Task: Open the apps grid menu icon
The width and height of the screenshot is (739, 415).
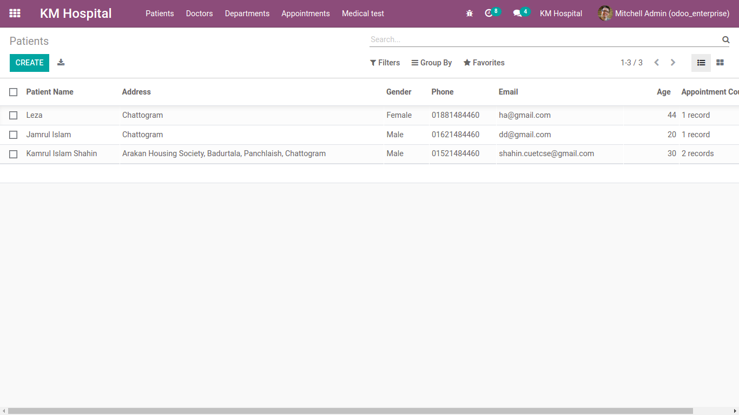Action: [15, 14]
